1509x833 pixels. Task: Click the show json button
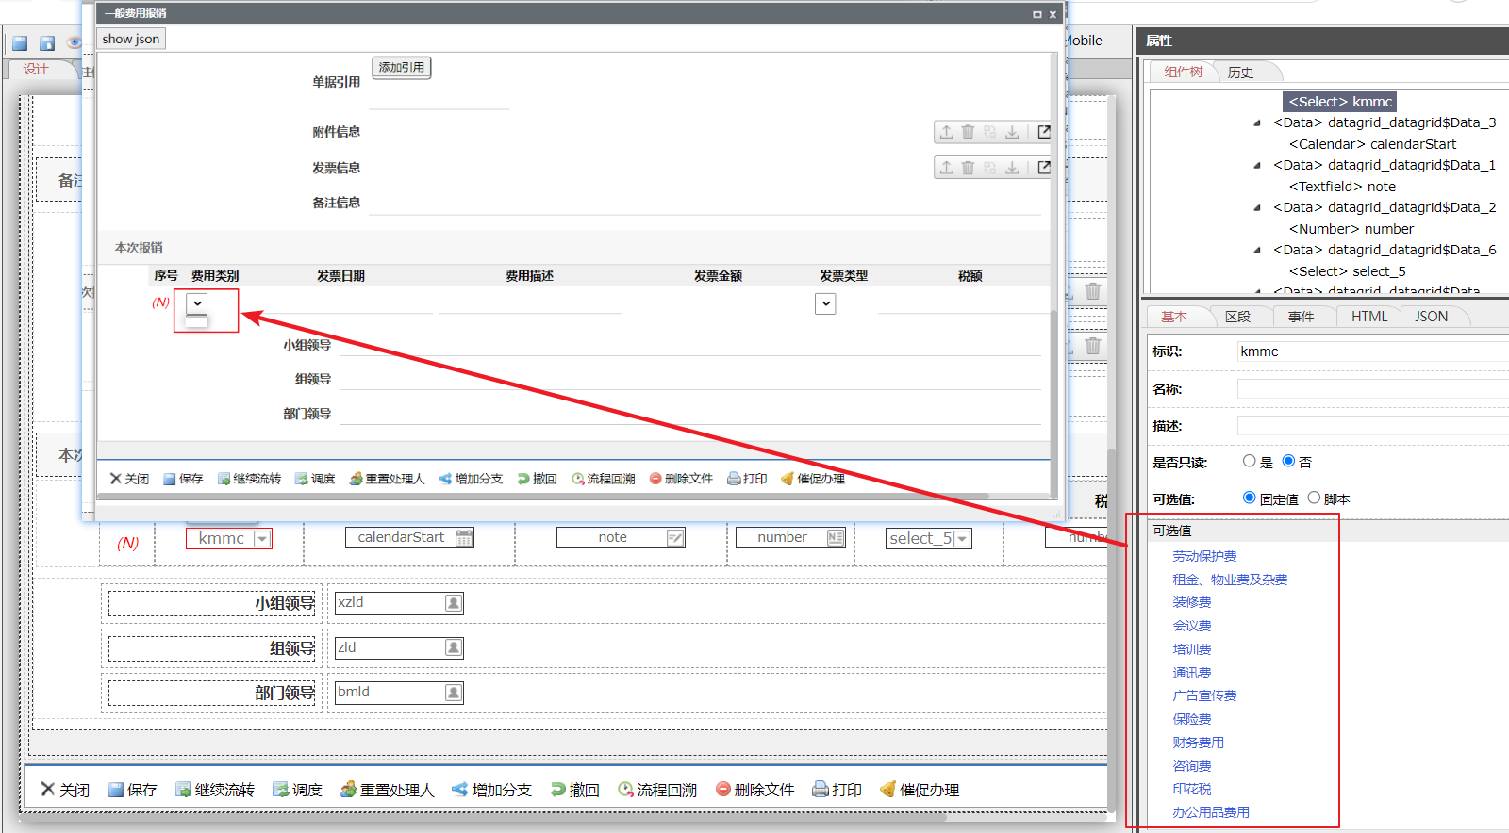tap(131, 39)
